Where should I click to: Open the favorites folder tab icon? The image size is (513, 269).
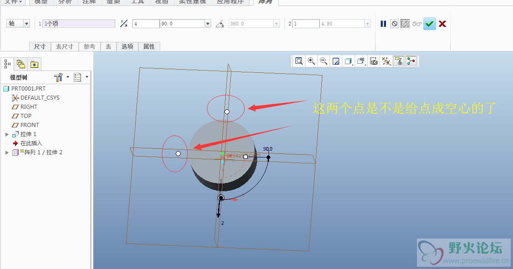click(35, 64)
